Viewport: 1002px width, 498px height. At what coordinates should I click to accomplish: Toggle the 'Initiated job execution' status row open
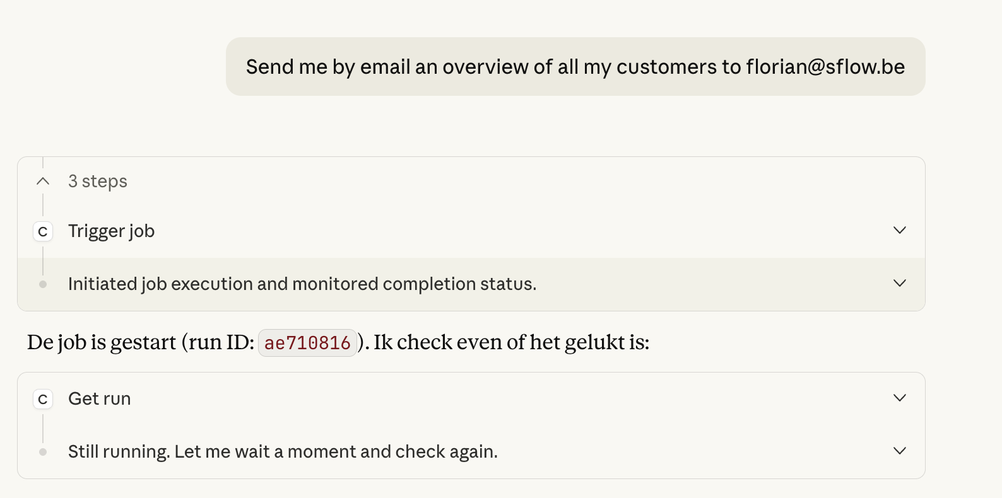click(900, 283)
